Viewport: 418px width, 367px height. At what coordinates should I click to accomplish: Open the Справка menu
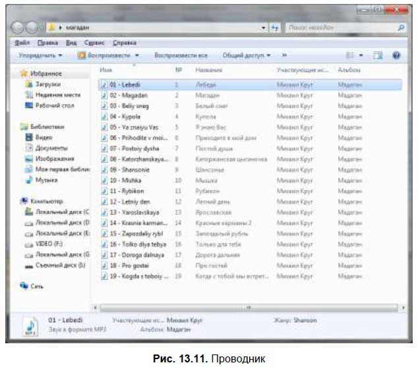tap(125, 43)
